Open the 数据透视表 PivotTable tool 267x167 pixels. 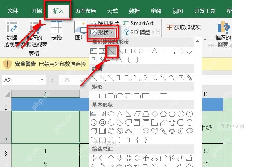(x=12, y=34)
